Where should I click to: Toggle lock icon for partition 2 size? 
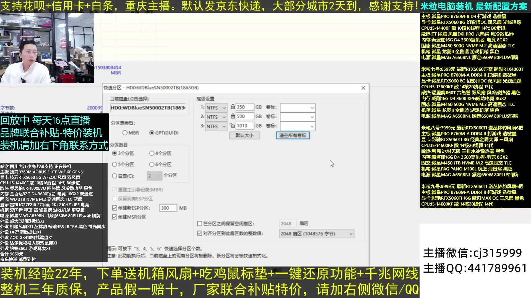(x=233, y=116)
